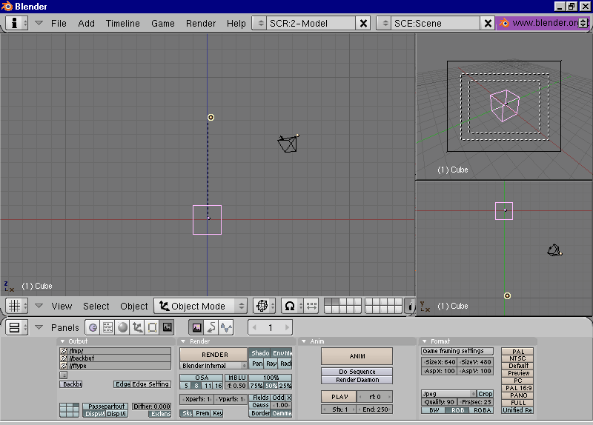Open the Info window type selector icon
The width and height of the screenshot is (593, 425).
[x=14, y=23]
